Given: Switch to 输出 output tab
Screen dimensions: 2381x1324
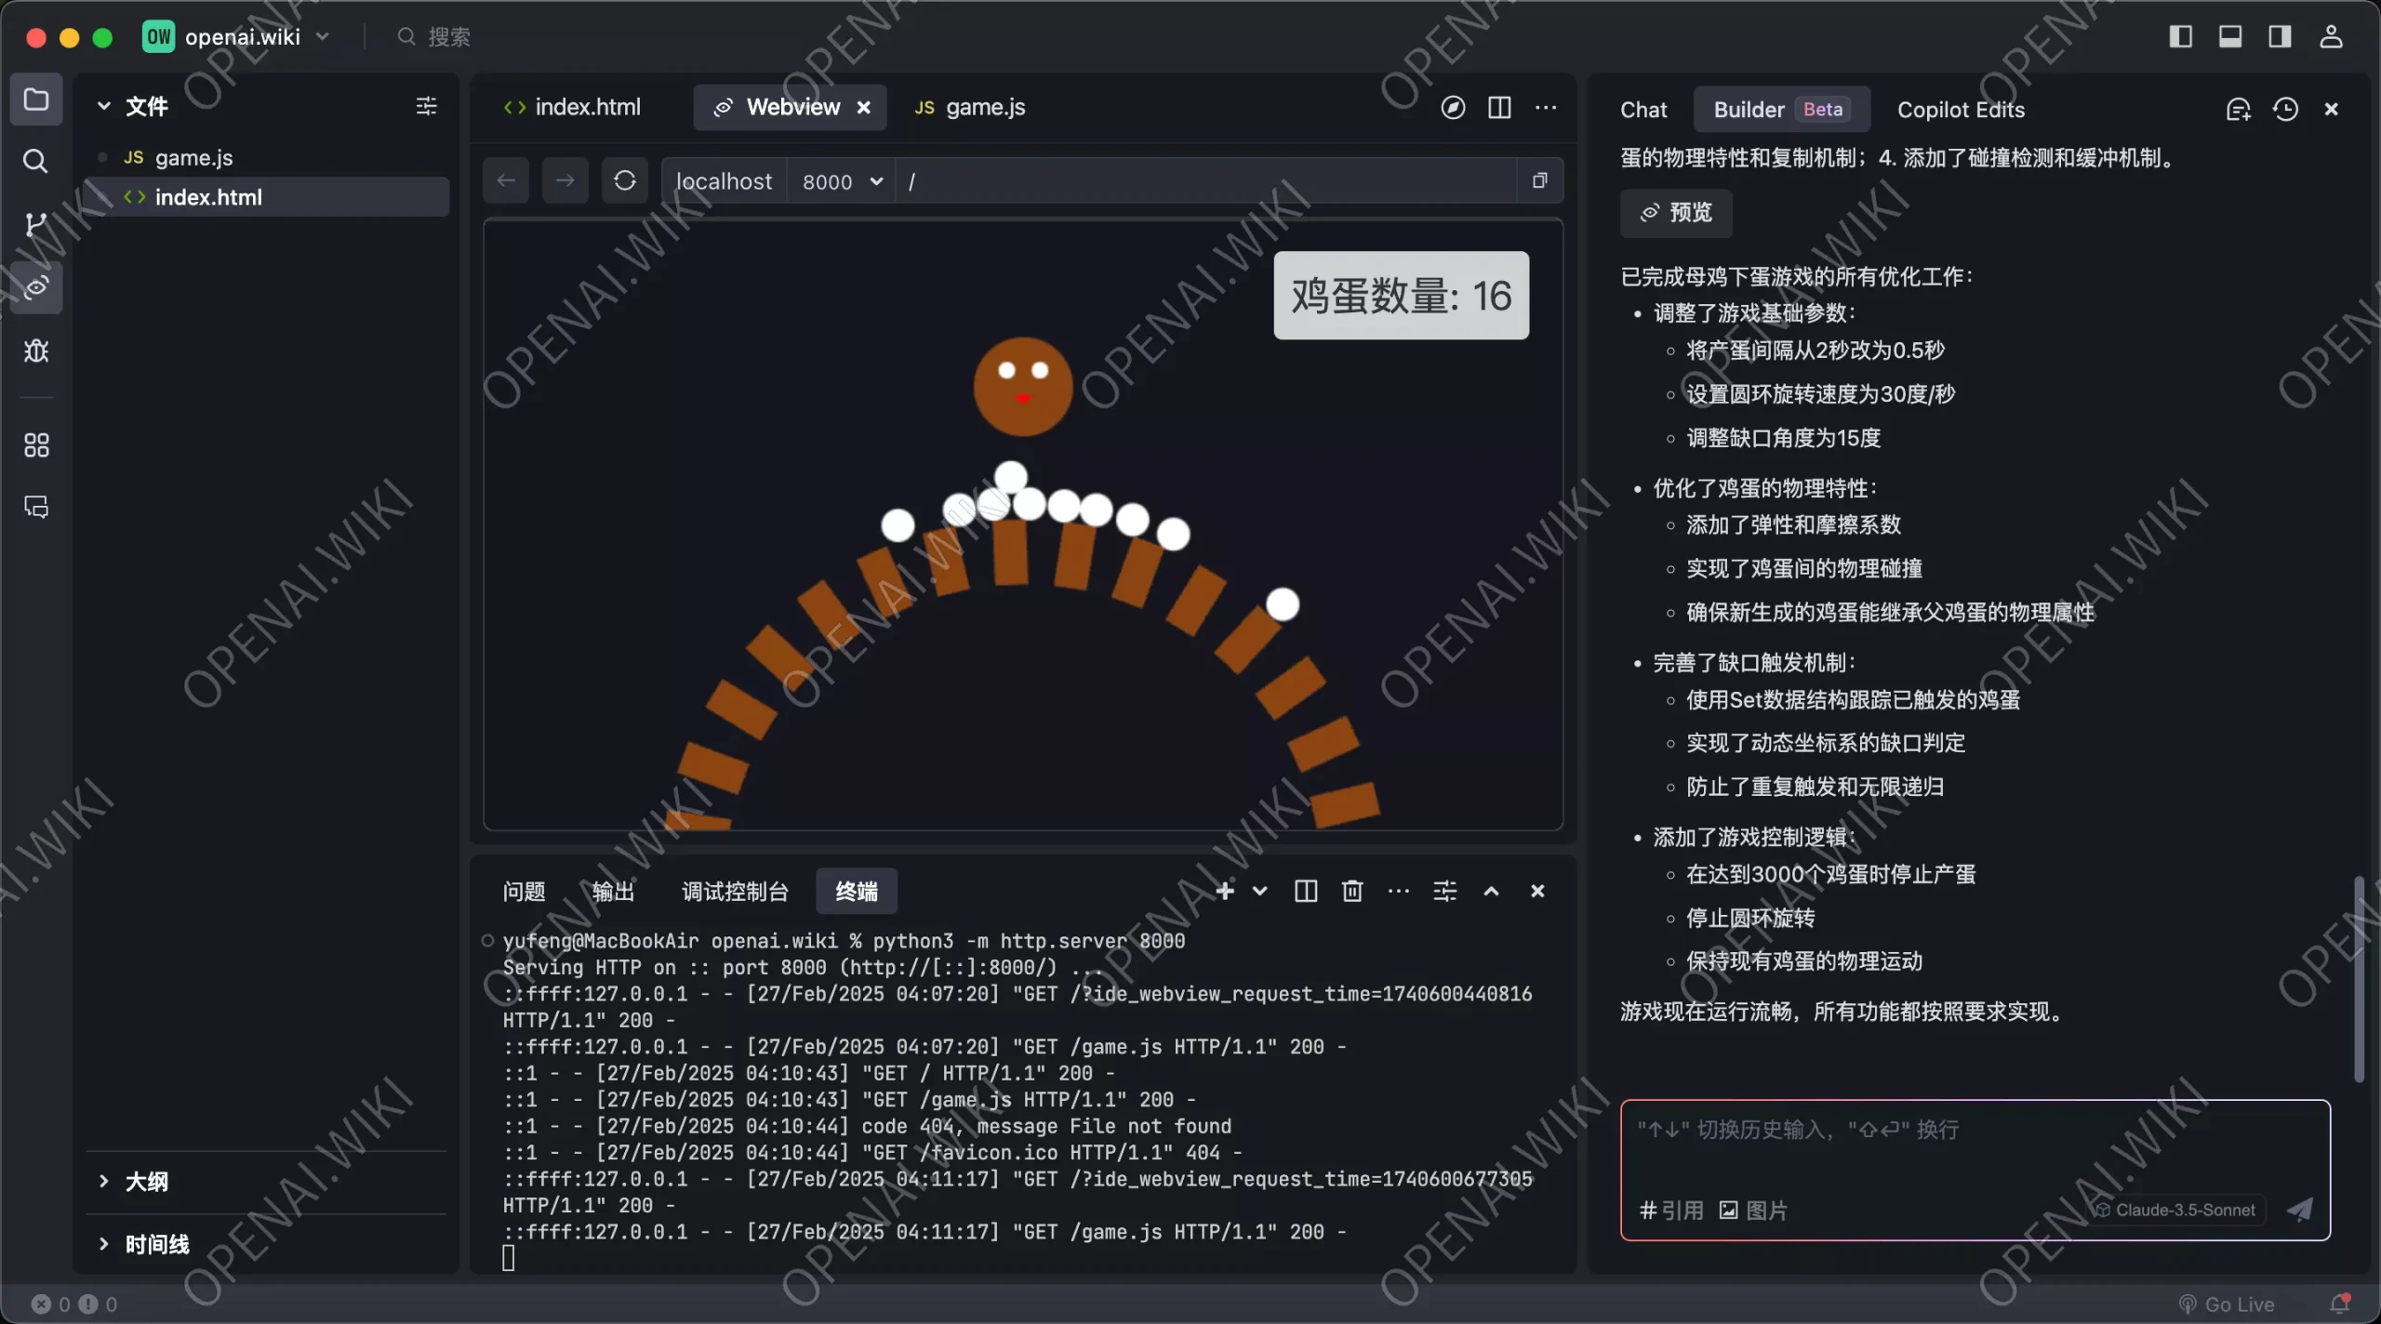Looking at the screenshot, I should (x=613, y=892).
